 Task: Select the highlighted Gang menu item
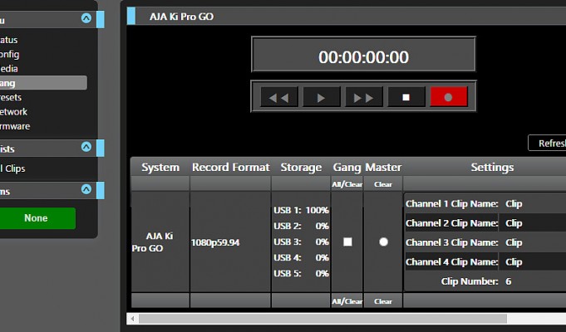(x=43, y=83)
